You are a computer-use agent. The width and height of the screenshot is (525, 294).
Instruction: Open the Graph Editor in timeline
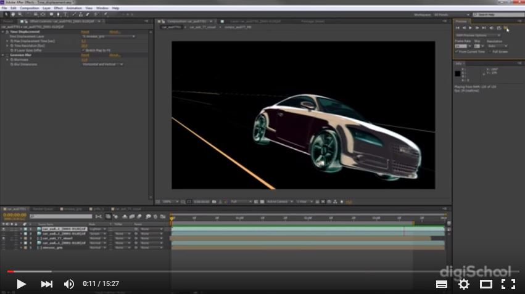point(163,217)
